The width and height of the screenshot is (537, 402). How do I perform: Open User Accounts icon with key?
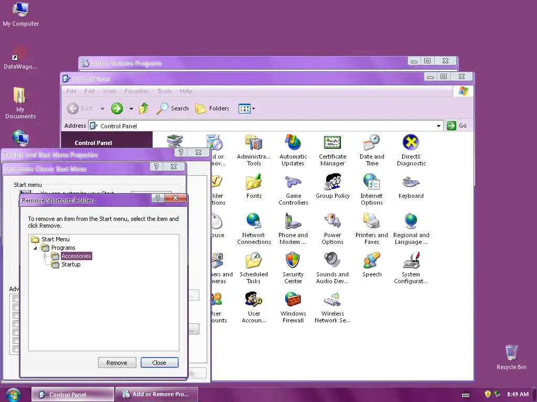point(254,308)
